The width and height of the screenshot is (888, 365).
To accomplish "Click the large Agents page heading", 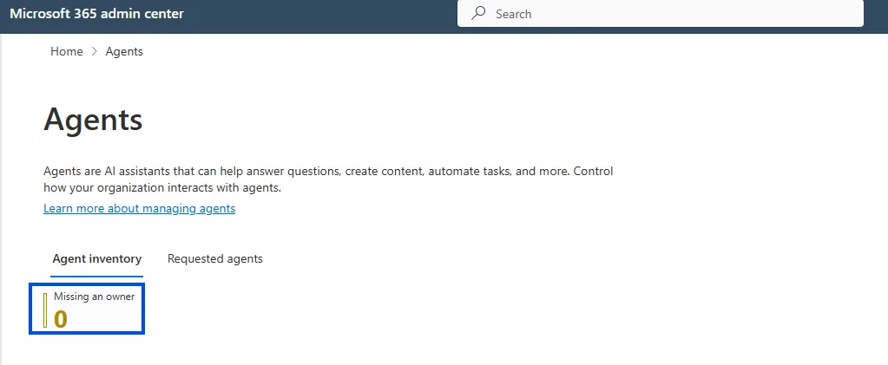I will (x=93, y=120).
